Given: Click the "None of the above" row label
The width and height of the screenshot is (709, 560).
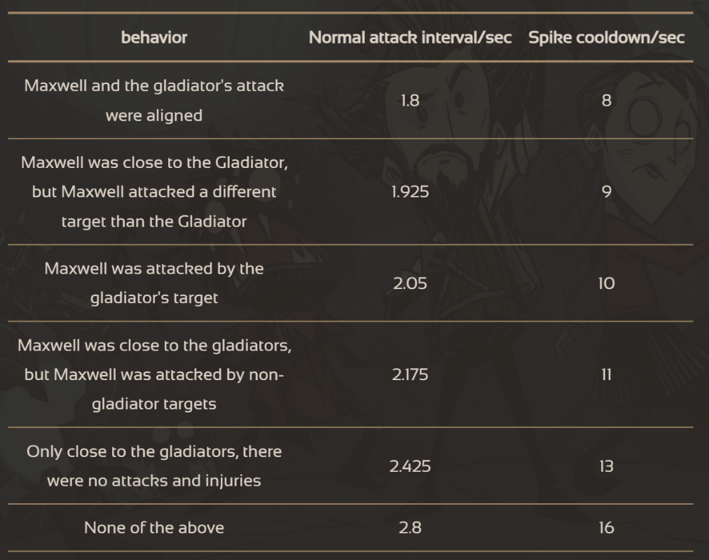Looking at the screenshot, I should (154, 528).
